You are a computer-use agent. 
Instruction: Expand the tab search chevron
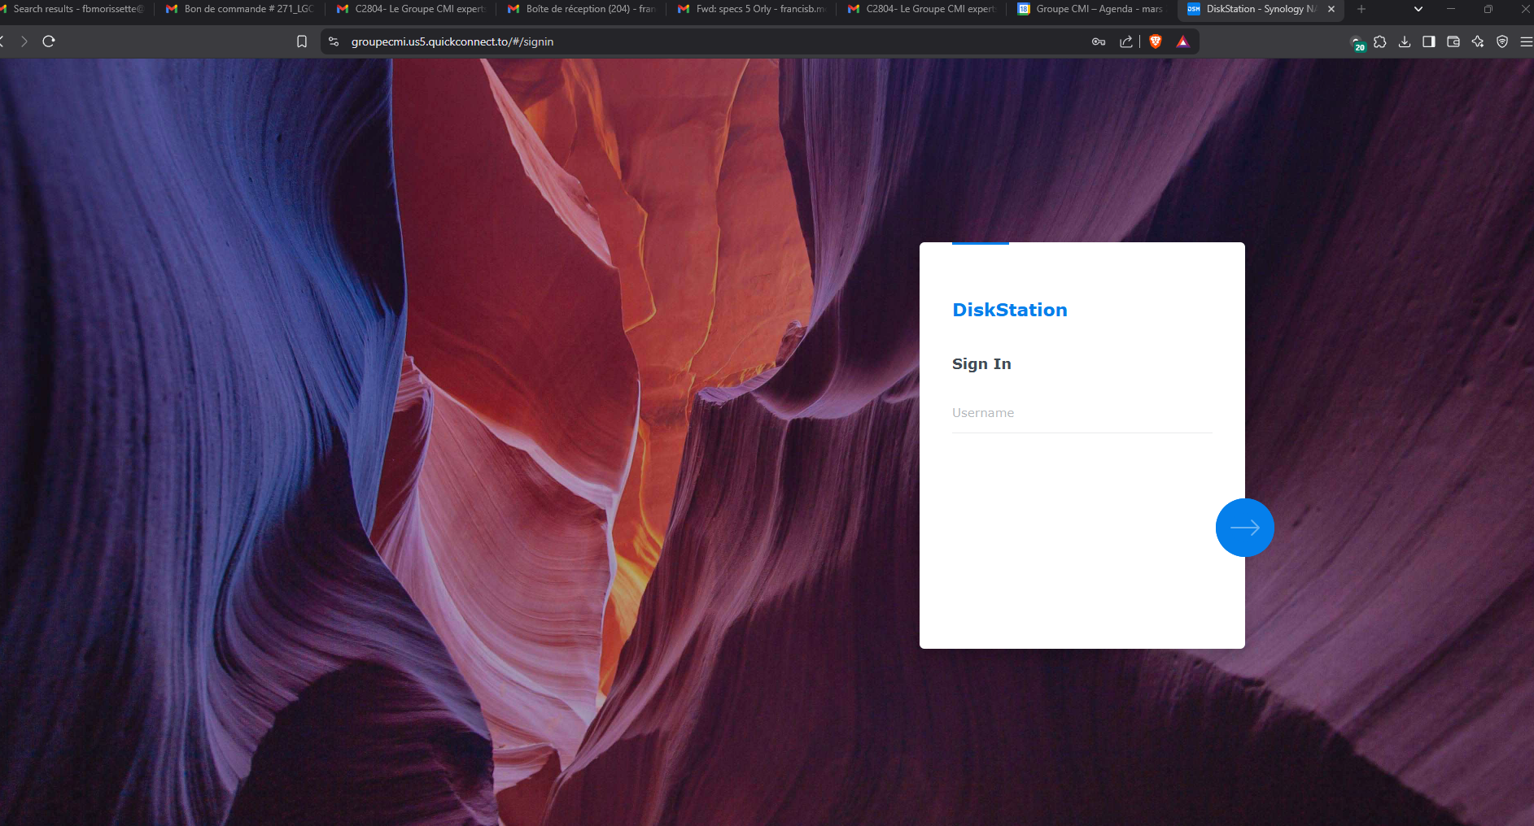(x=1418, y=9)
